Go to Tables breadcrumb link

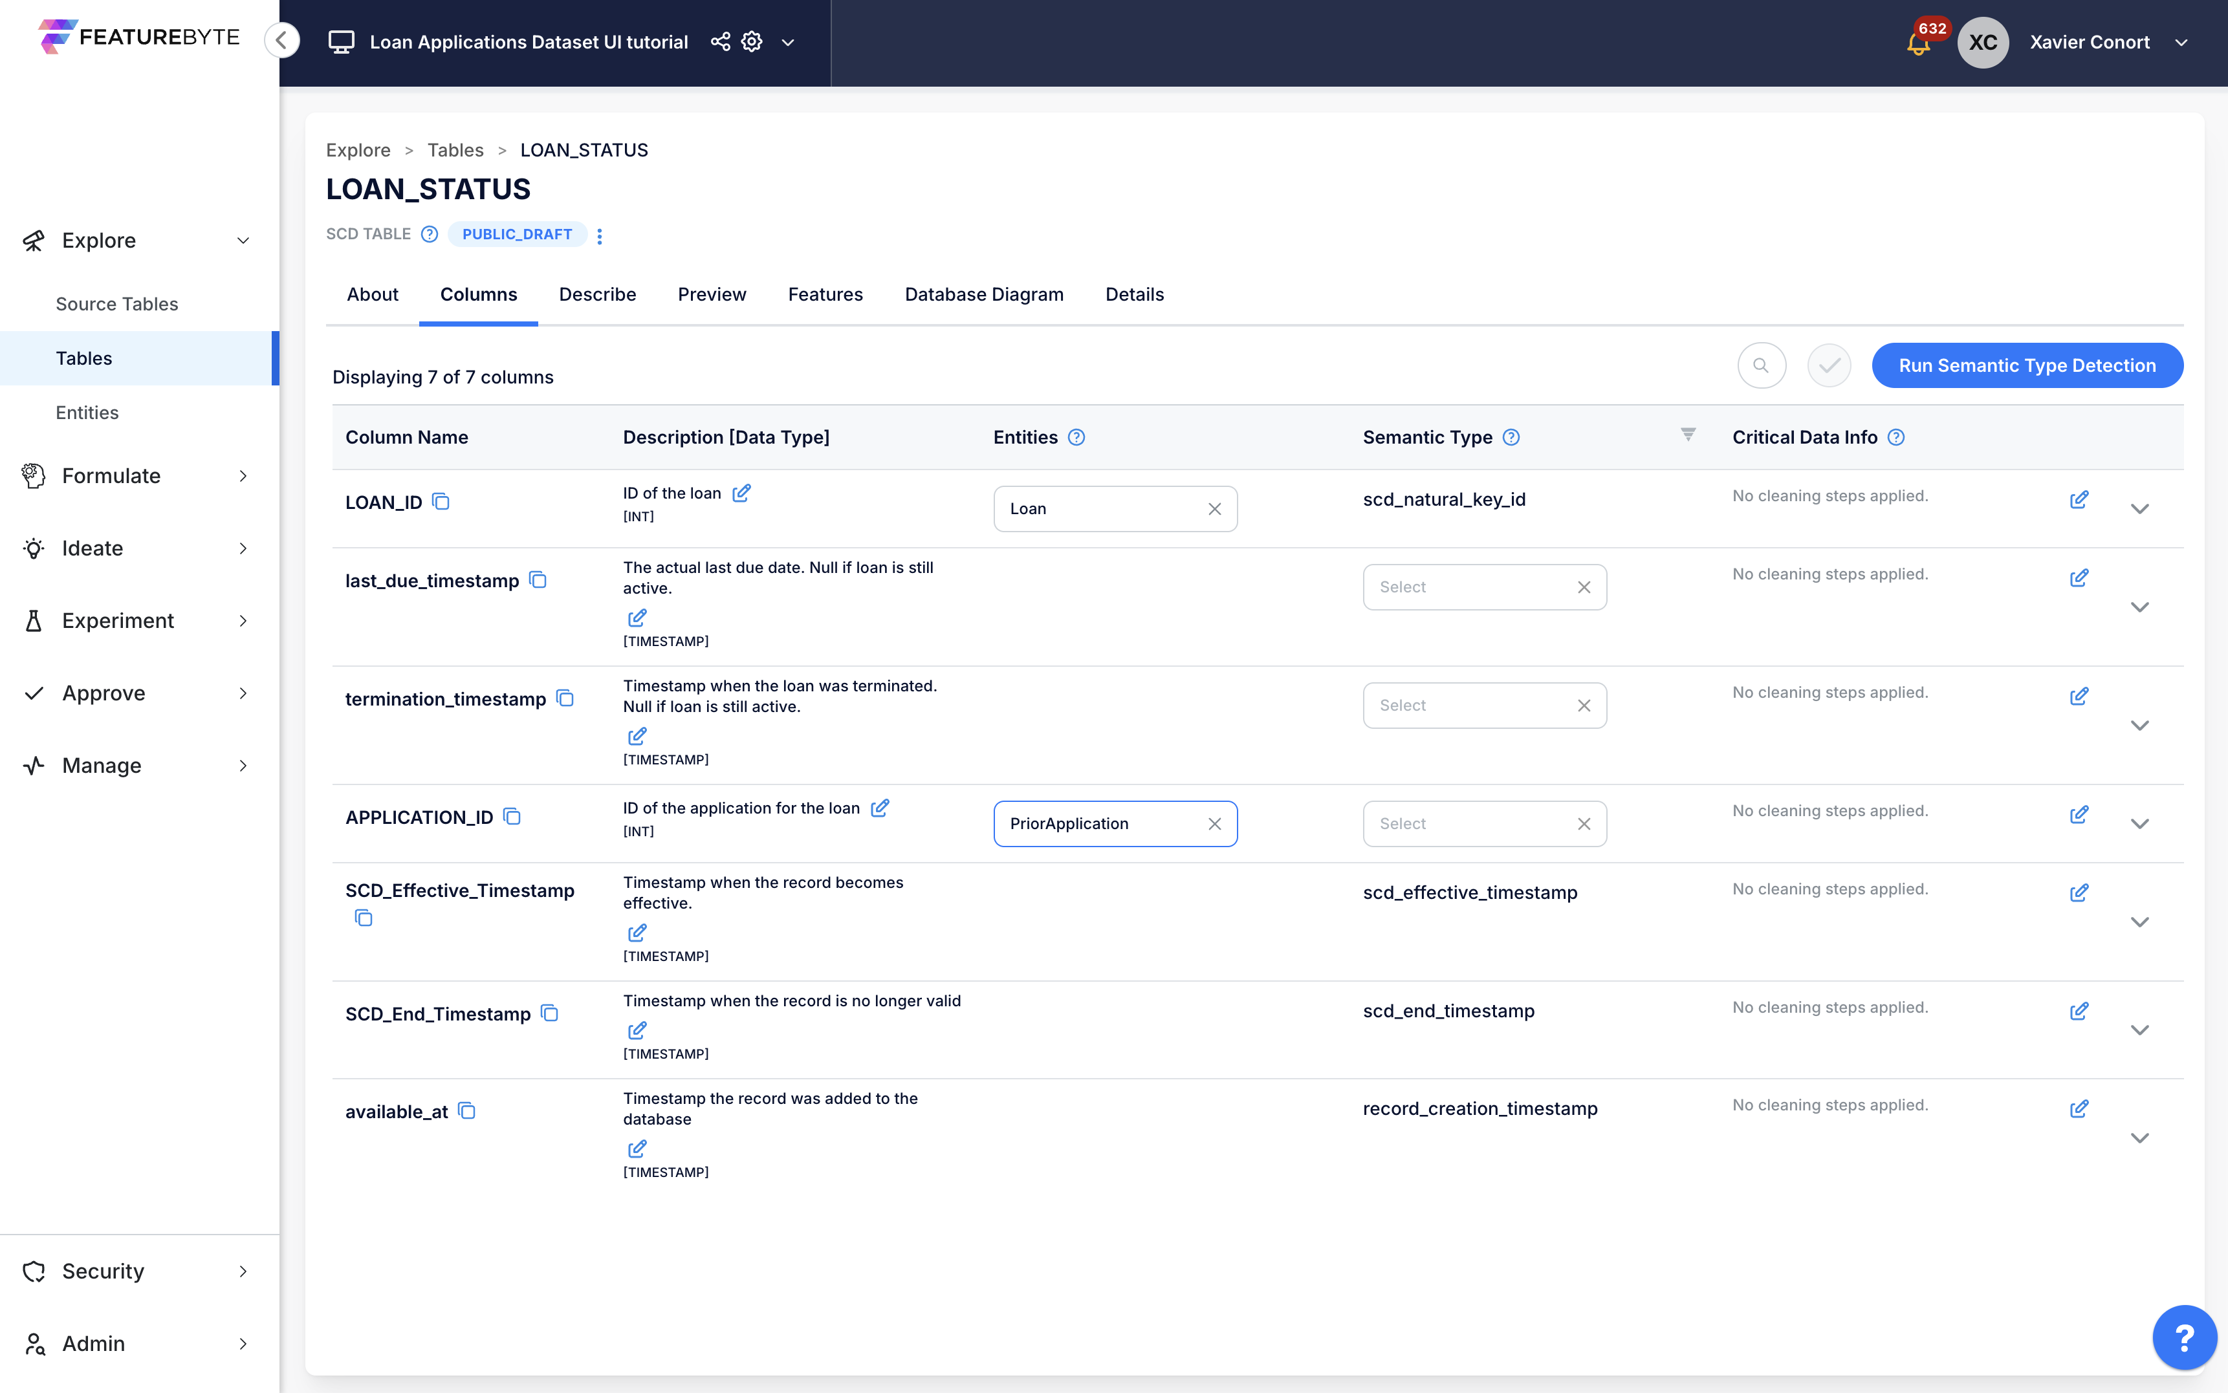click(455, 150)
